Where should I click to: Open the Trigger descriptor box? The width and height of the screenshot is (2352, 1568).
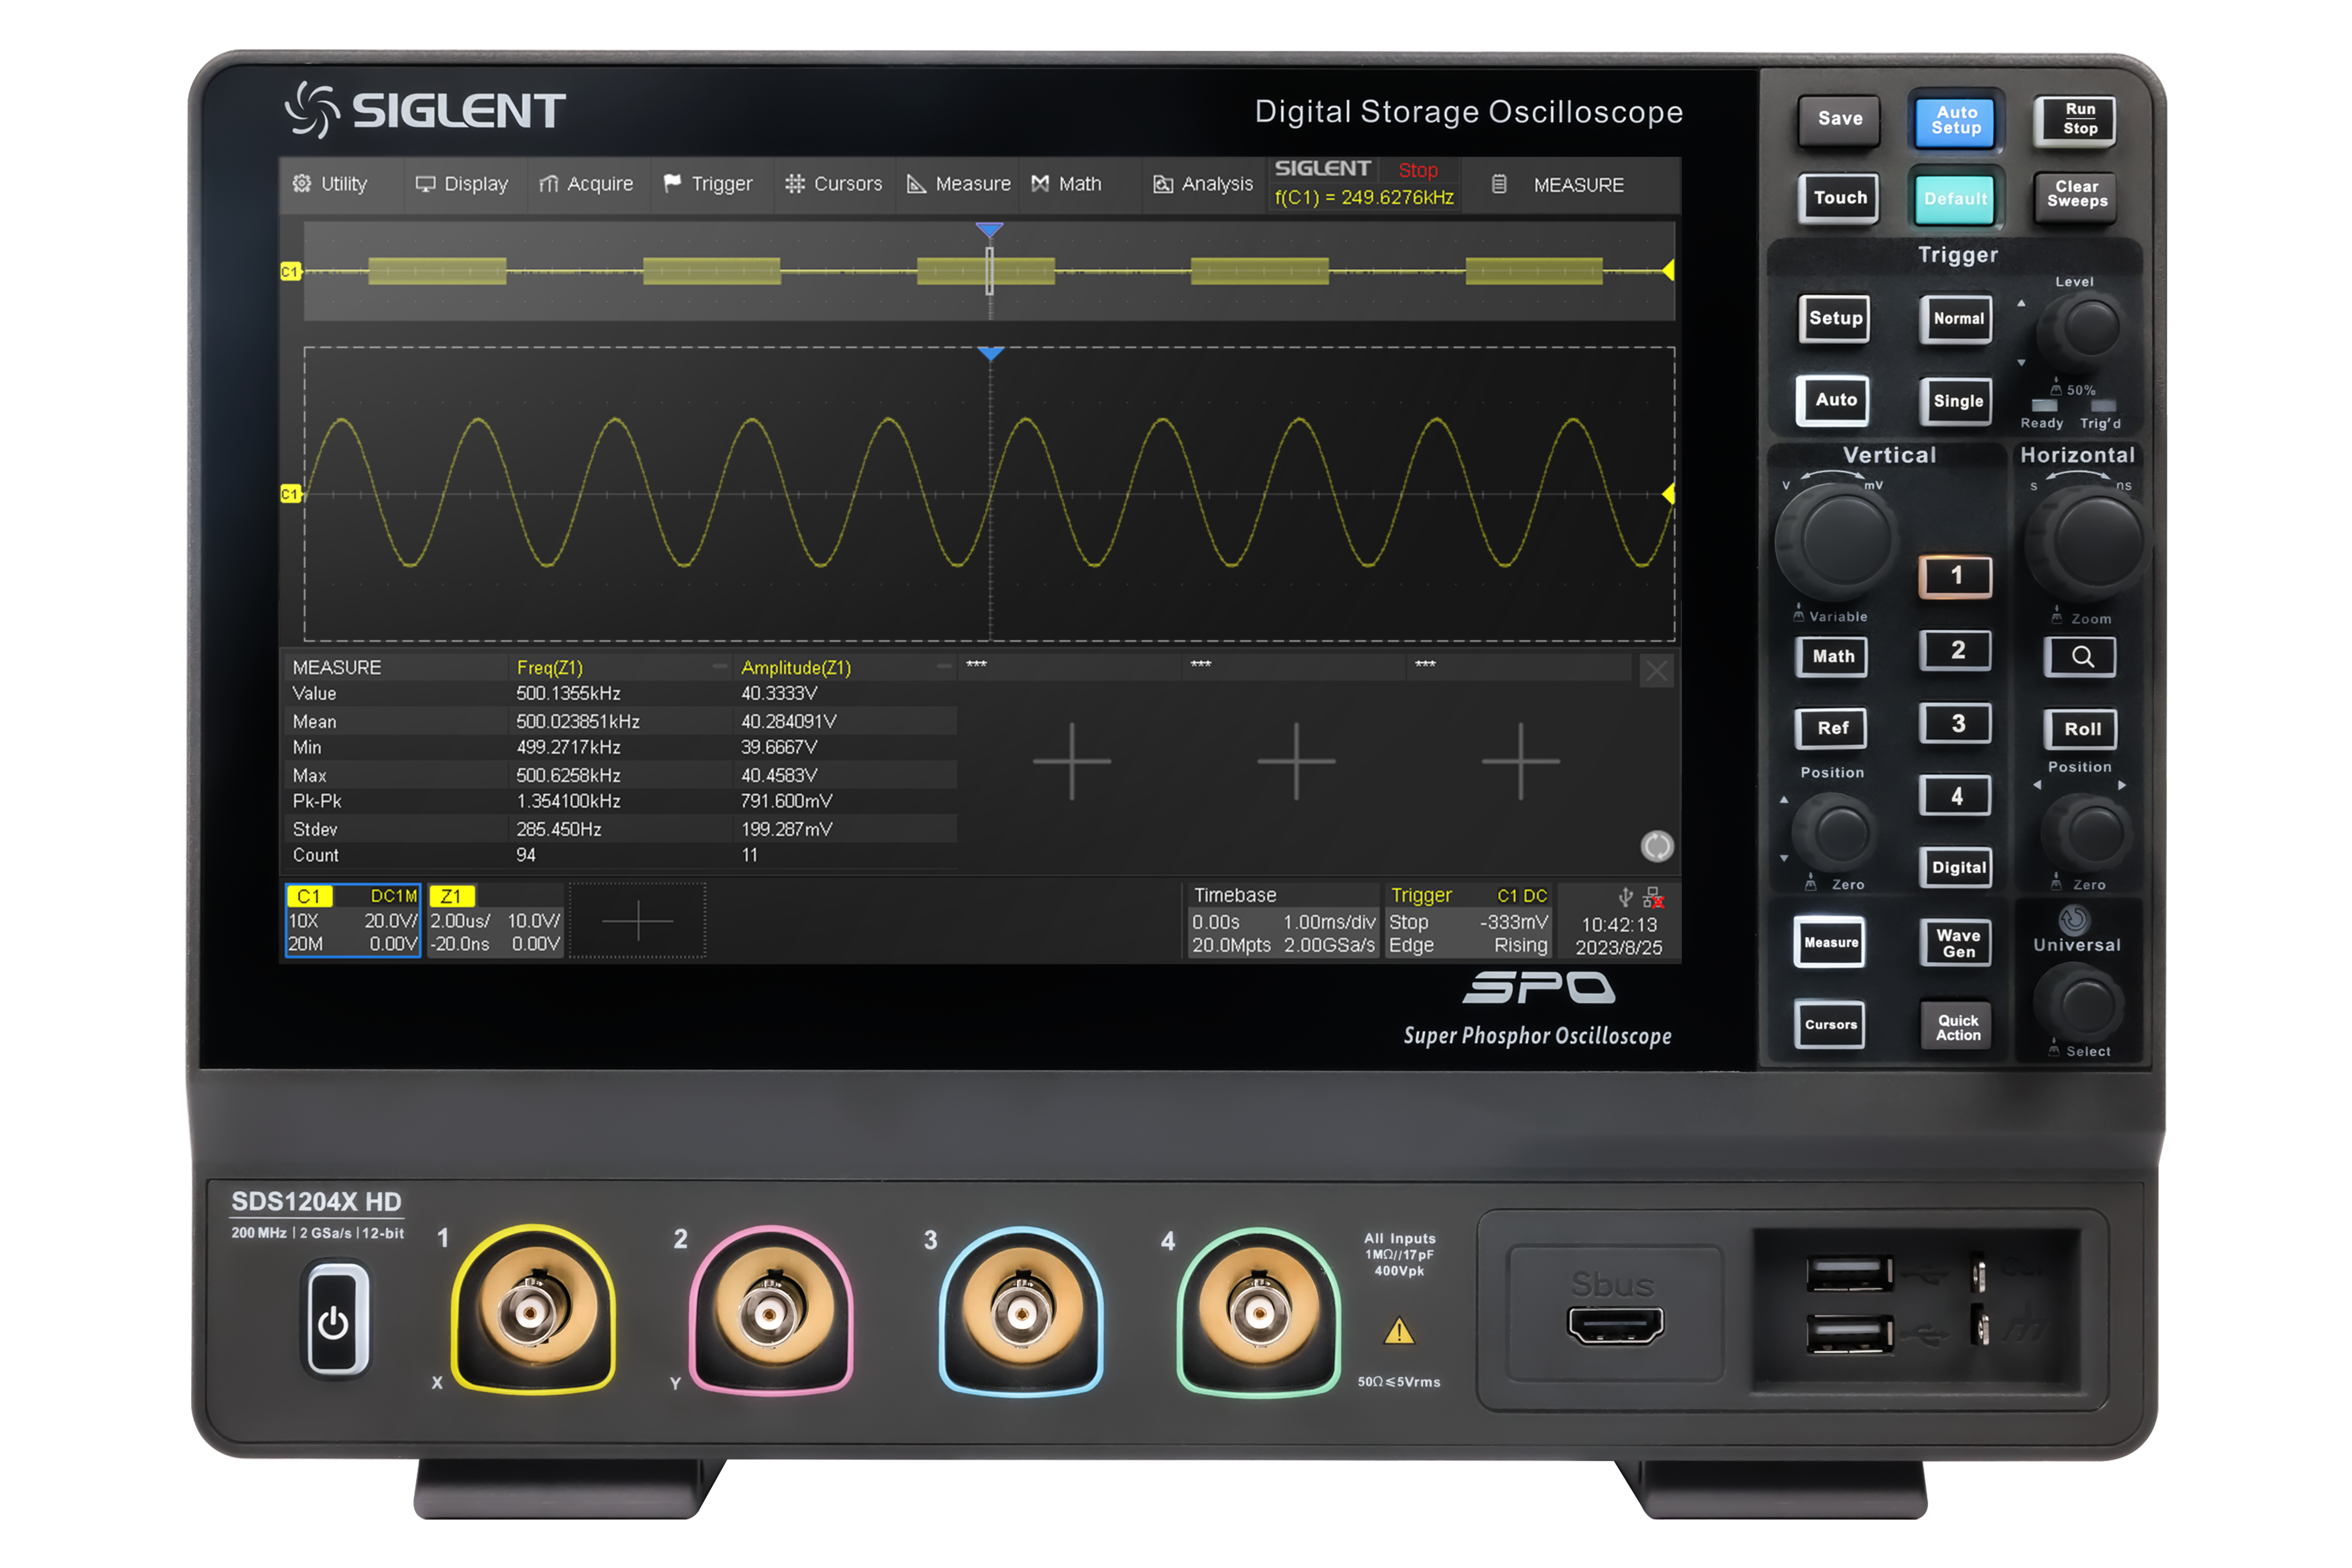(1468, 921)
